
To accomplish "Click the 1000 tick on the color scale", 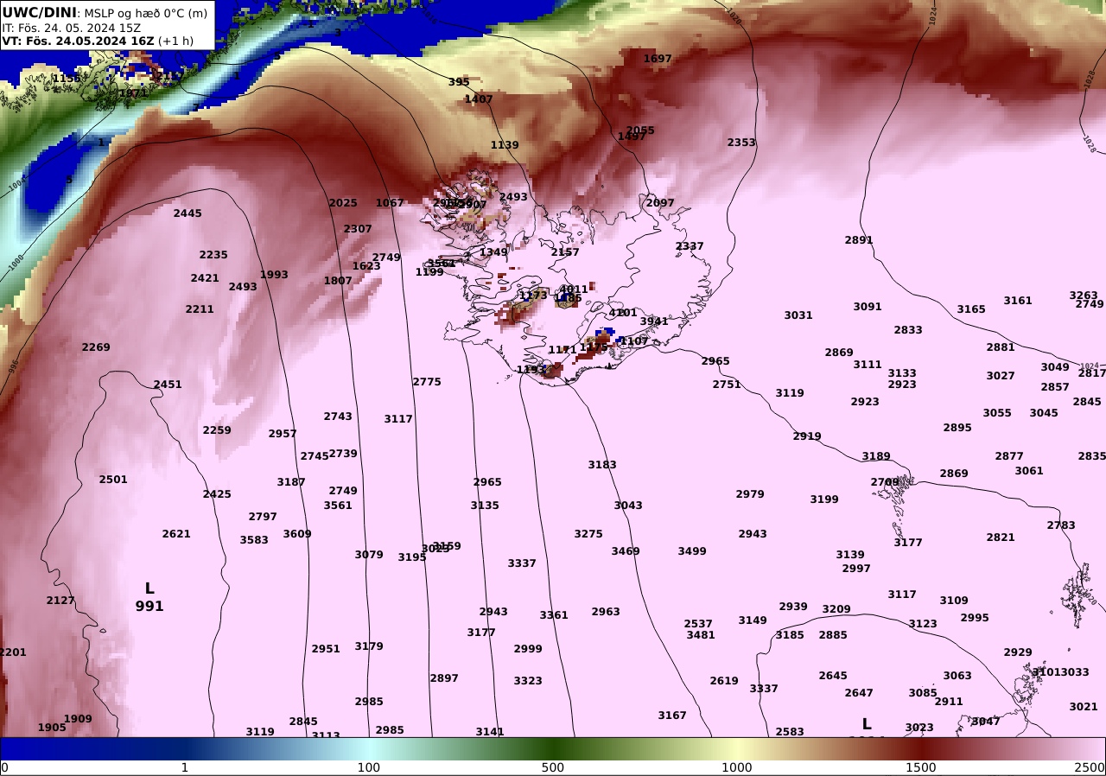I will 737,767.
